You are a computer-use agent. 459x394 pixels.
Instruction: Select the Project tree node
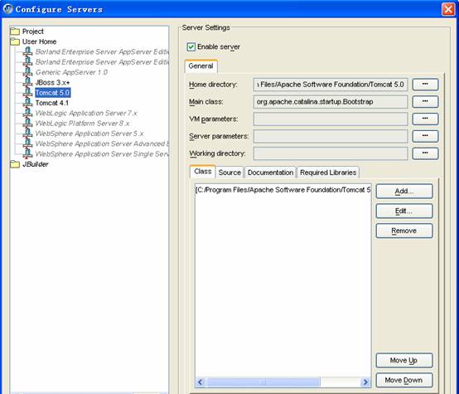point(33,32)
